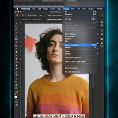Select the Magic Wand selection tool
The height and width of the screenshot is (118, 118).
[x=16, y=32]
